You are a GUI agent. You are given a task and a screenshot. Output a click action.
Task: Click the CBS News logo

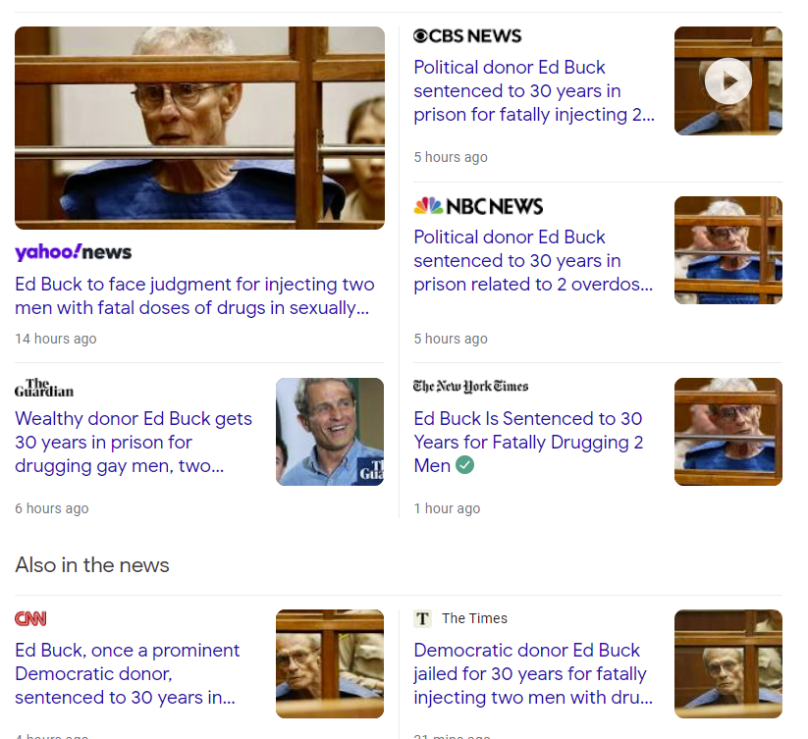(467, 36)
